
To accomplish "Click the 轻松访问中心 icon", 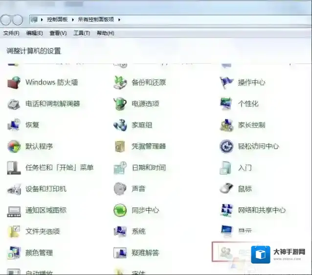I will tap(226, 147).
